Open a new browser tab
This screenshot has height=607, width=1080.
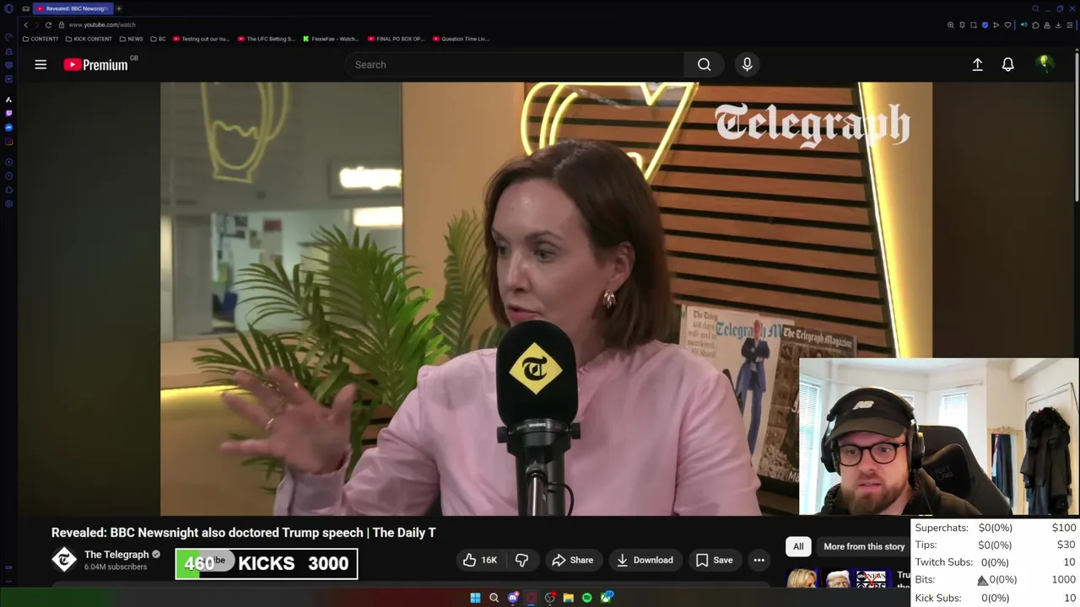[119, 8]
